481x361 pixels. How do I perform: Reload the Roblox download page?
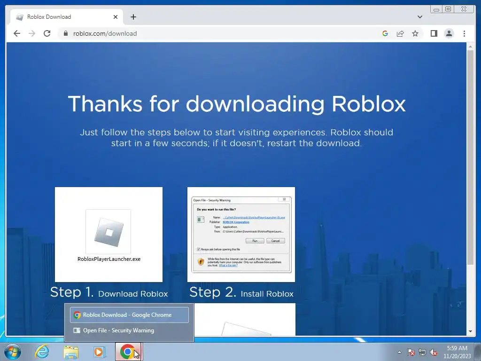click(47, 33)
